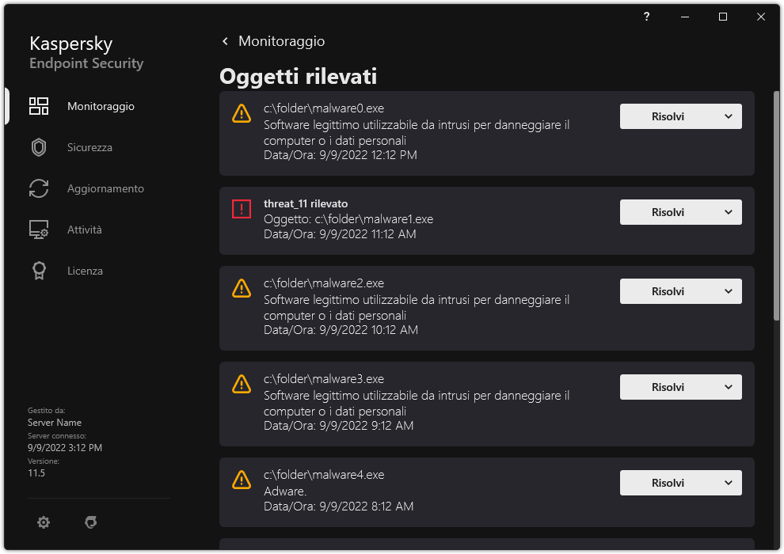Select the Aggiornamento refresh icon

[39, 188]
